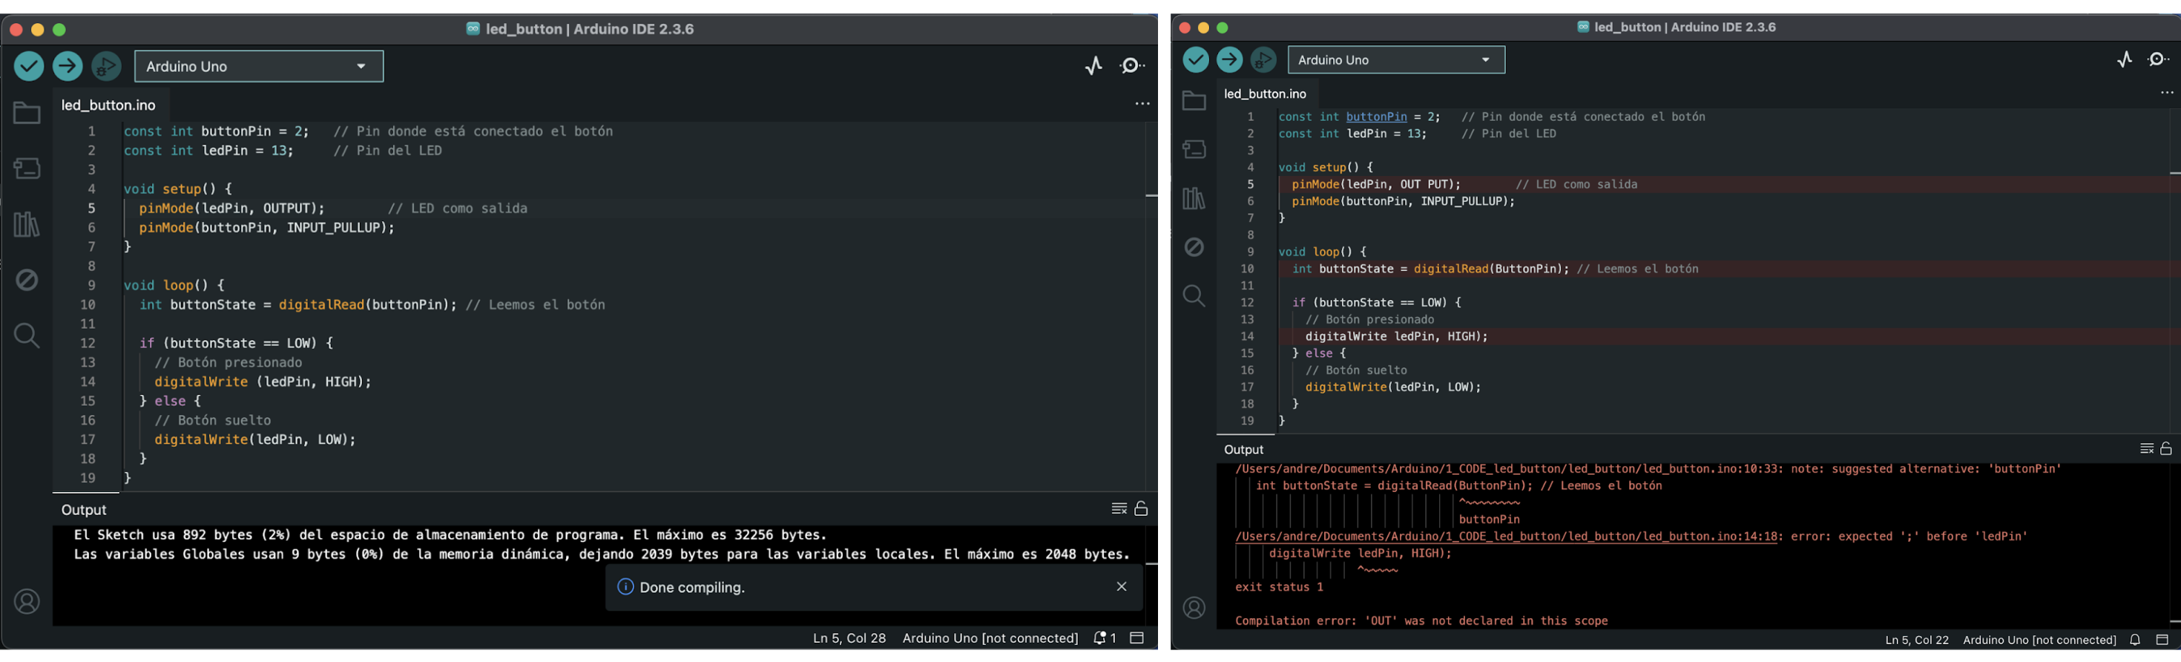This screenshot has height=662, width=2181.
Task: Click Upload arrow button in the right IDE window
Action: [x=1229, y=60]
